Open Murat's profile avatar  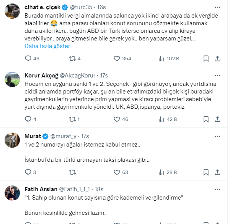12,140
